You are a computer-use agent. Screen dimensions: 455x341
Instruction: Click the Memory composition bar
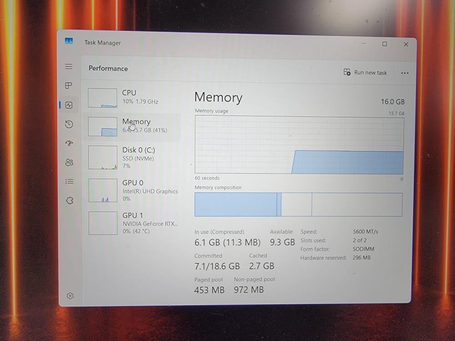point(298,205)
